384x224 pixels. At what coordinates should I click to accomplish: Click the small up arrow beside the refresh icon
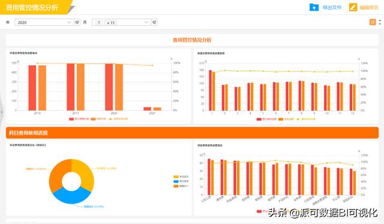click(x=380, y=20)
